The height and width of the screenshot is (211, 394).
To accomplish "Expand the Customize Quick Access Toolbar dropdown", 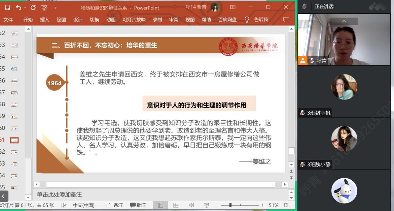I will [x=56, y=7].
